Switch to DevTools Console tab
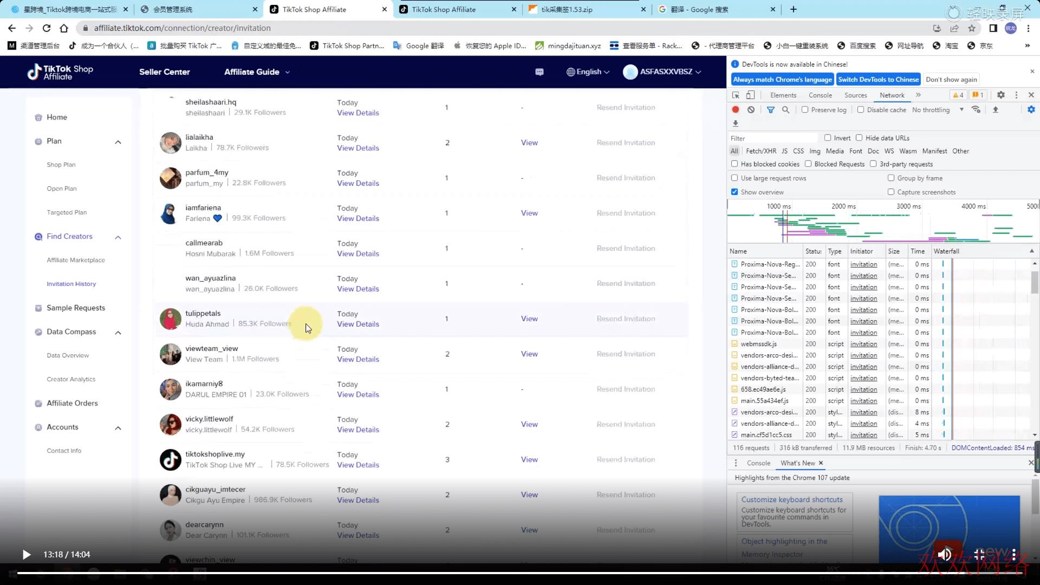This screenshot has height=585, width=1040. click(820, 95)
